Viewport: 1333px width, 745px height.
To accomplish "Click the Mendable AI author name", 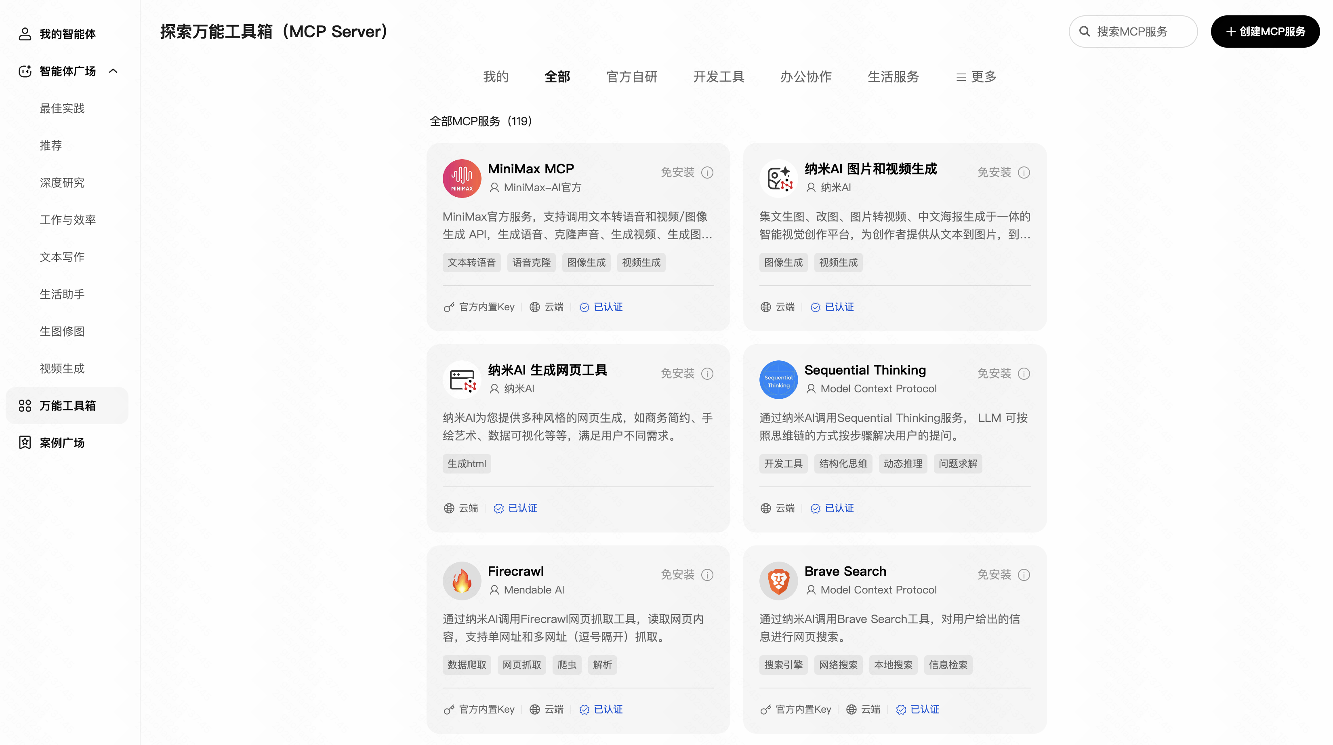I will click(x=534, y=590).
